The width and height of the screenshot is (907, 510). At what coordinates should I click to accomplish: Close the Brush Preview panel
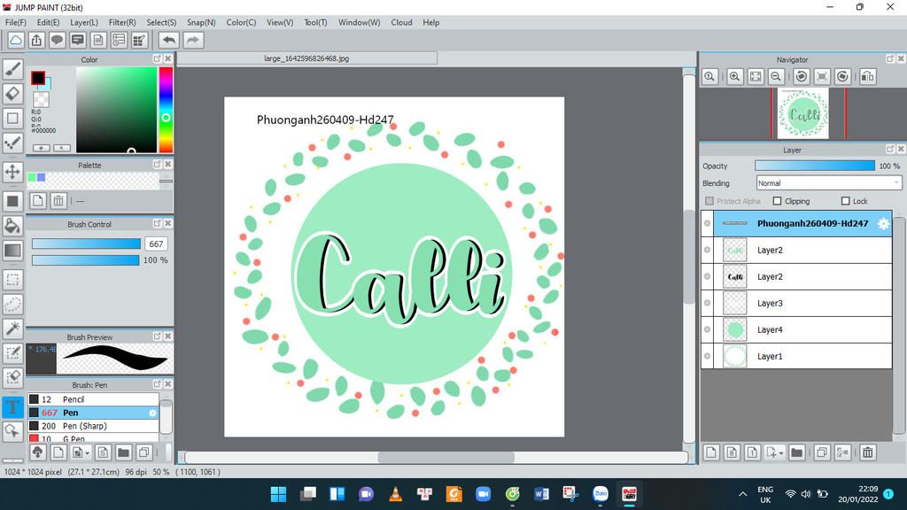pos(167,336)
